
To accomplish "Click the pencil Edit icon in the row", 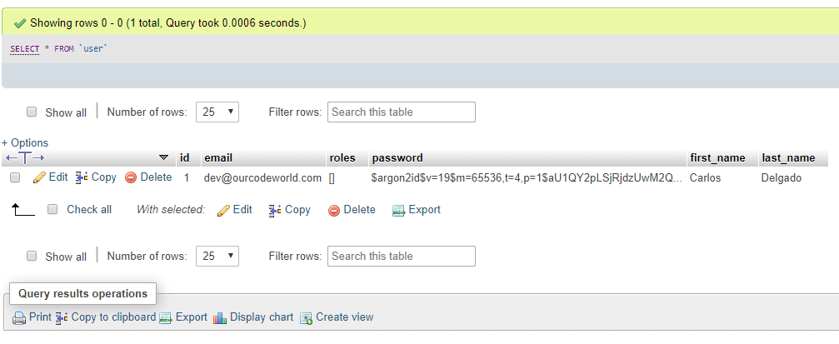I will pos(40,177).
